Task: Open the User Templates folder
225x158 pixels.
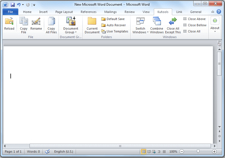Action: [x=115, y=31]
